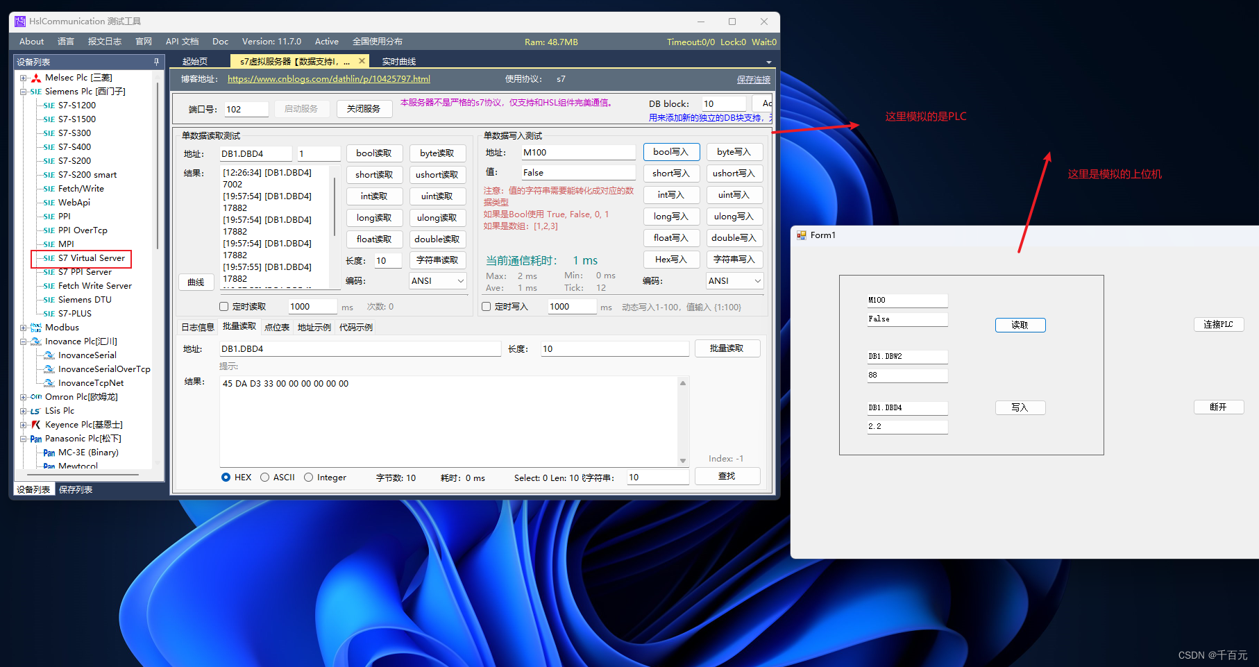Switch to the 起始页 tab
The image size is (1259, 667).
[195, 62]
